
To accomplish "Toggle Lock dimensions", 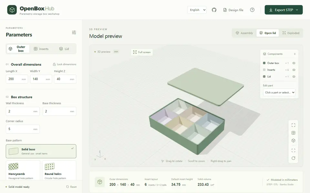I will tap(65, 64).
